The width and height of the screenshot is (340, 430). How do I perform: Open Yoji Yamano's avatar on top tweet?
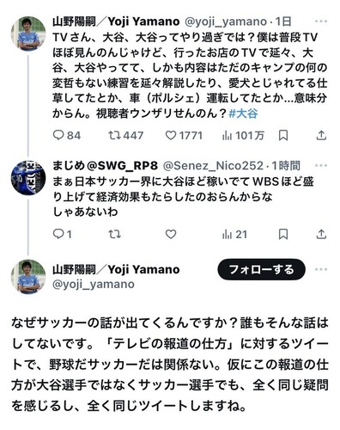click(x=28, y=34)
